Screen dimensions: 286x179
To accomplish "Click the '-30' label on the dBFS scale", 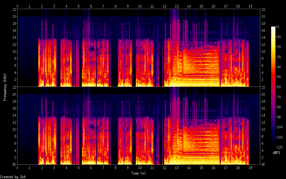I will point(278,57).
